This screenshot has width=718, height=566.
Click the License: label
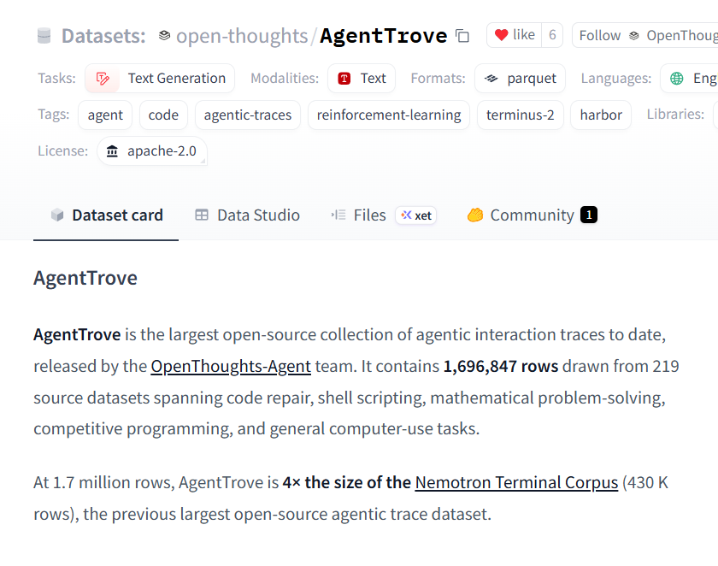62,150
